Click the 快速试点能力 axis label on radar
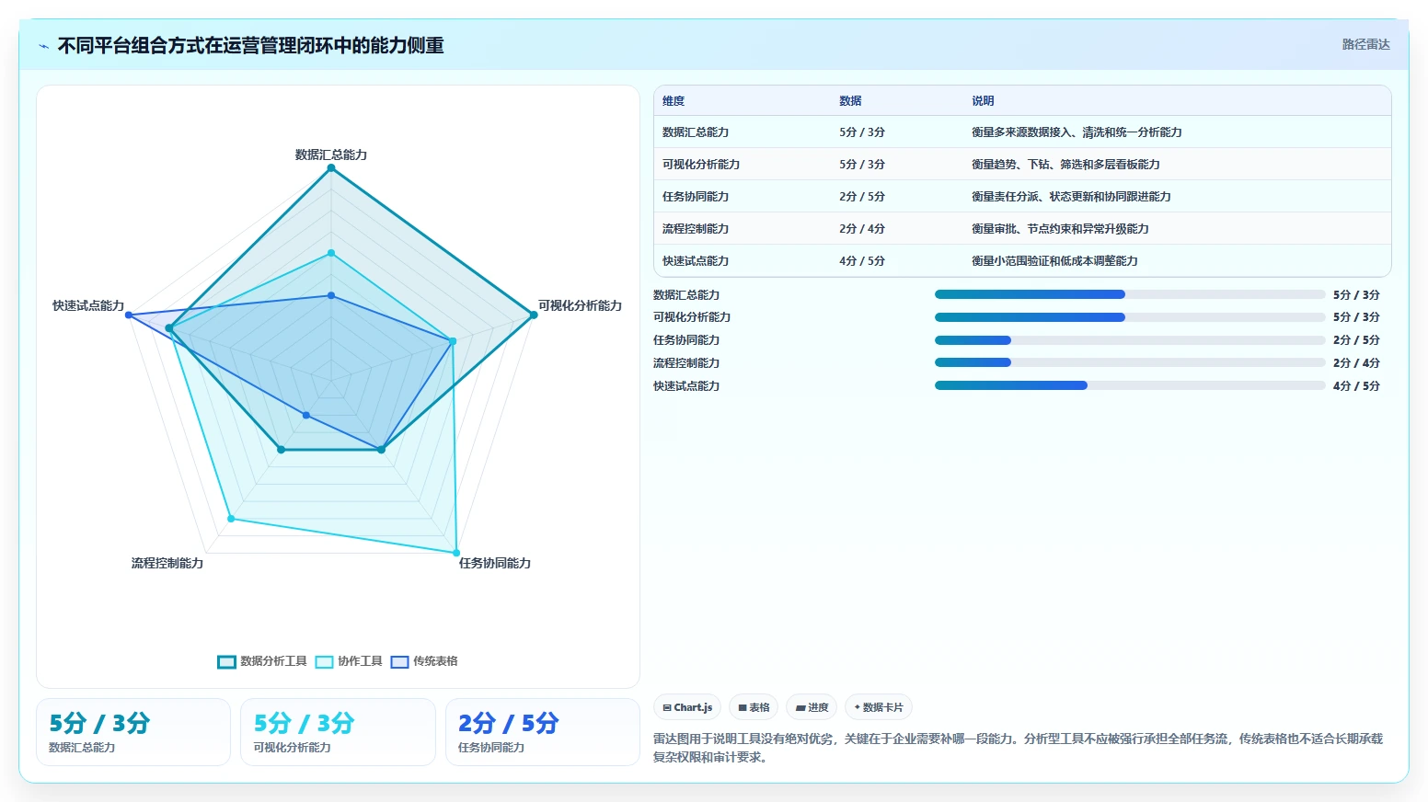 [88, 305]
